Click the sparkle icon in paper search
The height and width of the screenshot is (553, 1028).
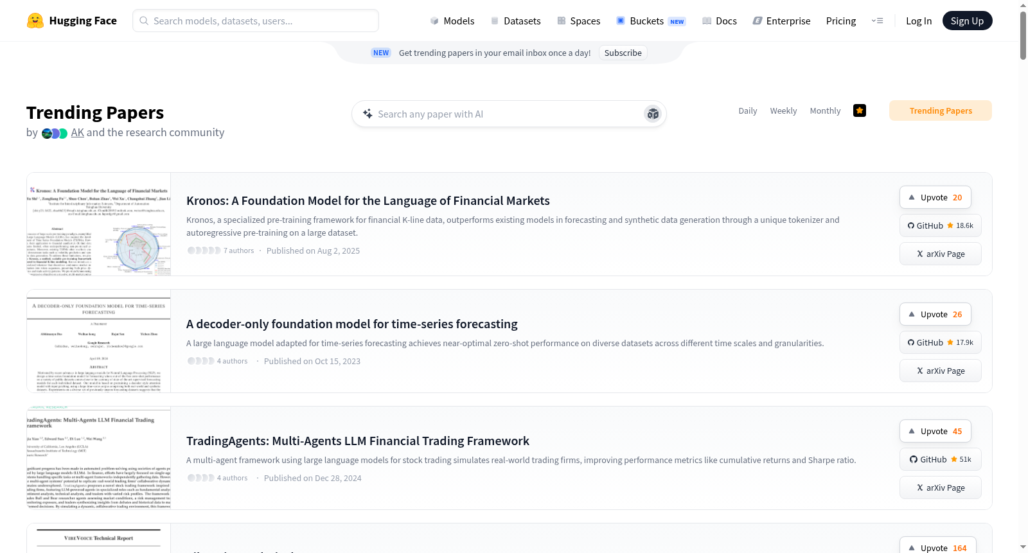[368, 114]
